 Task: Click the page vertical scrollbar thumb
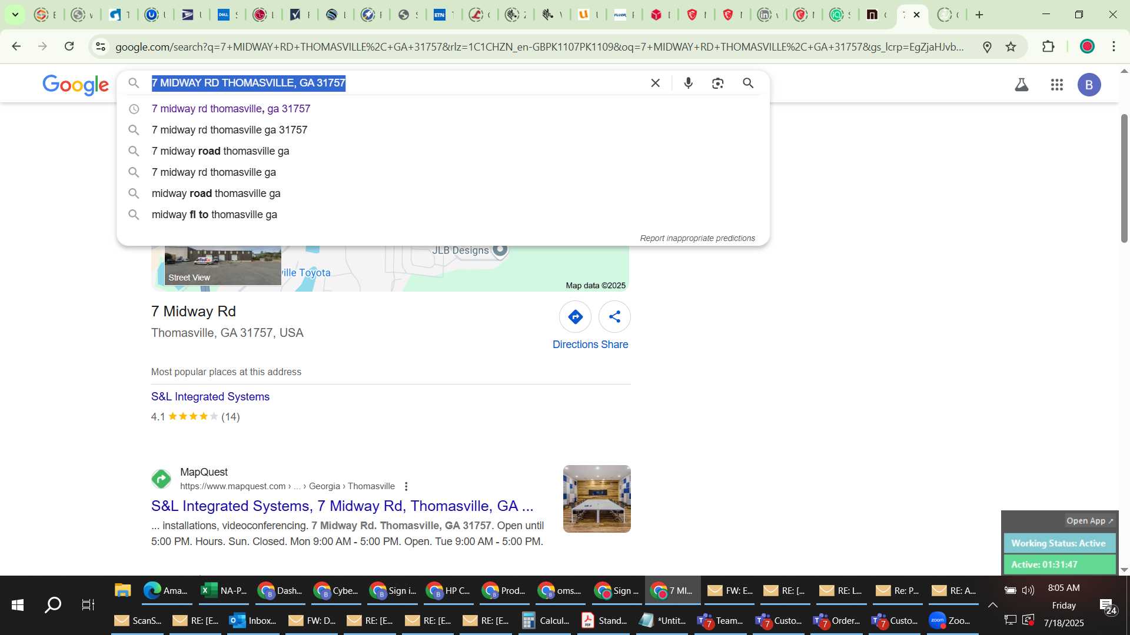(x=1124, y=178)
